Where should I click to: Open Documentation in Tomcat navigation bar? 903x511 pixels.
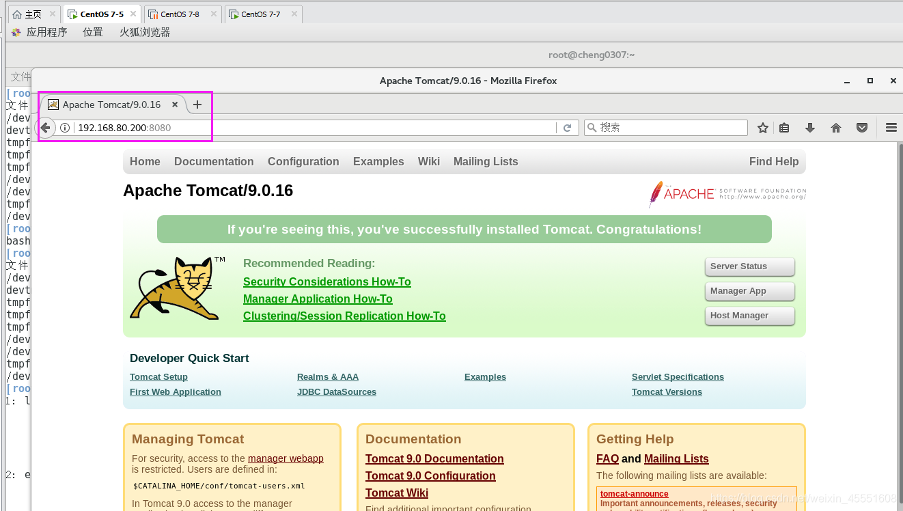pyautogui.click(x=214, y=162)
